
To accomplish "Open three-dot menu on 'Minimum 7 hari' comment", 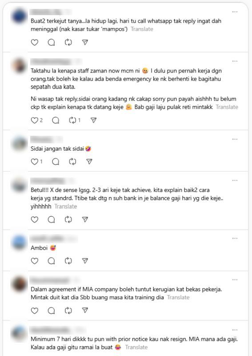I will (235, 330).
